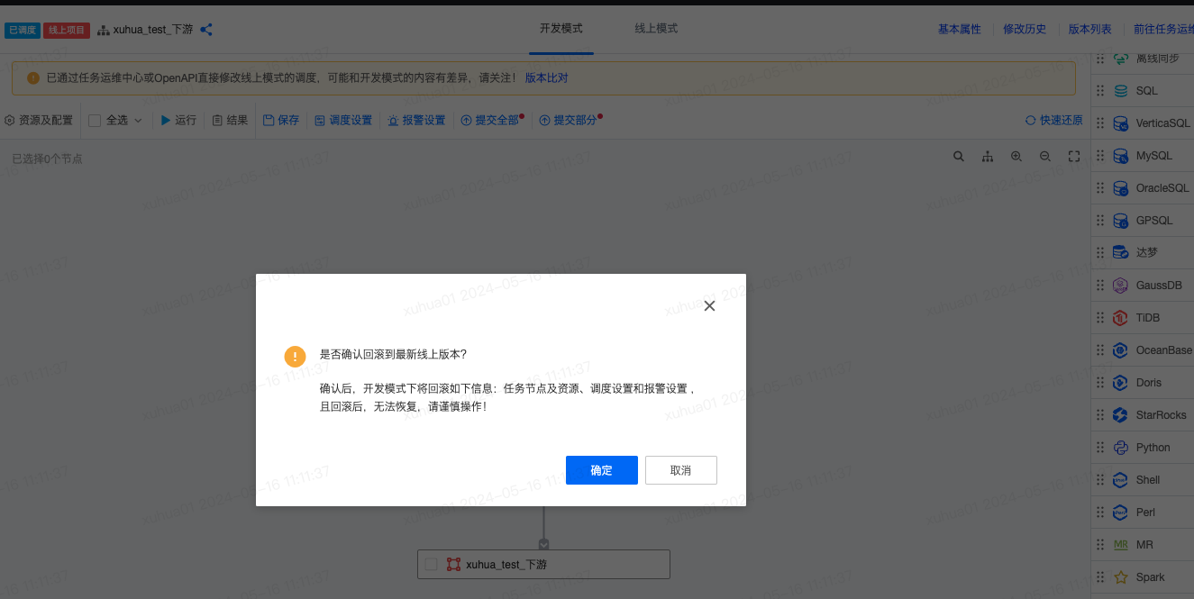
Task: Click the zoom in icon
Action: 1016,156
